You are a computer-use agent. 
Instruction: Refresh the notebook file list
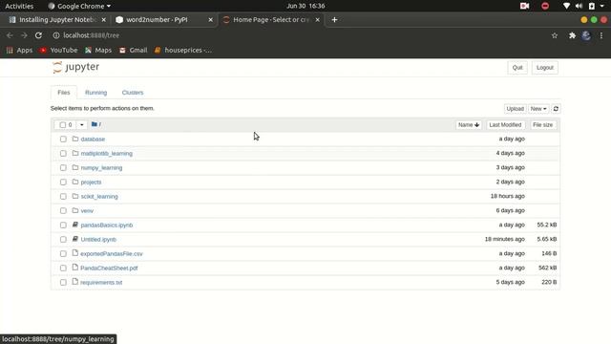[x=556, y=109]
